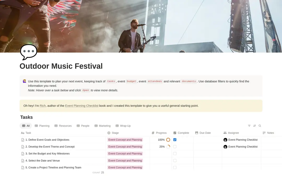282x176 pixels.
Task: Open task 5. Create a Project Timeline and Planning Team
Action: (54, 167)
